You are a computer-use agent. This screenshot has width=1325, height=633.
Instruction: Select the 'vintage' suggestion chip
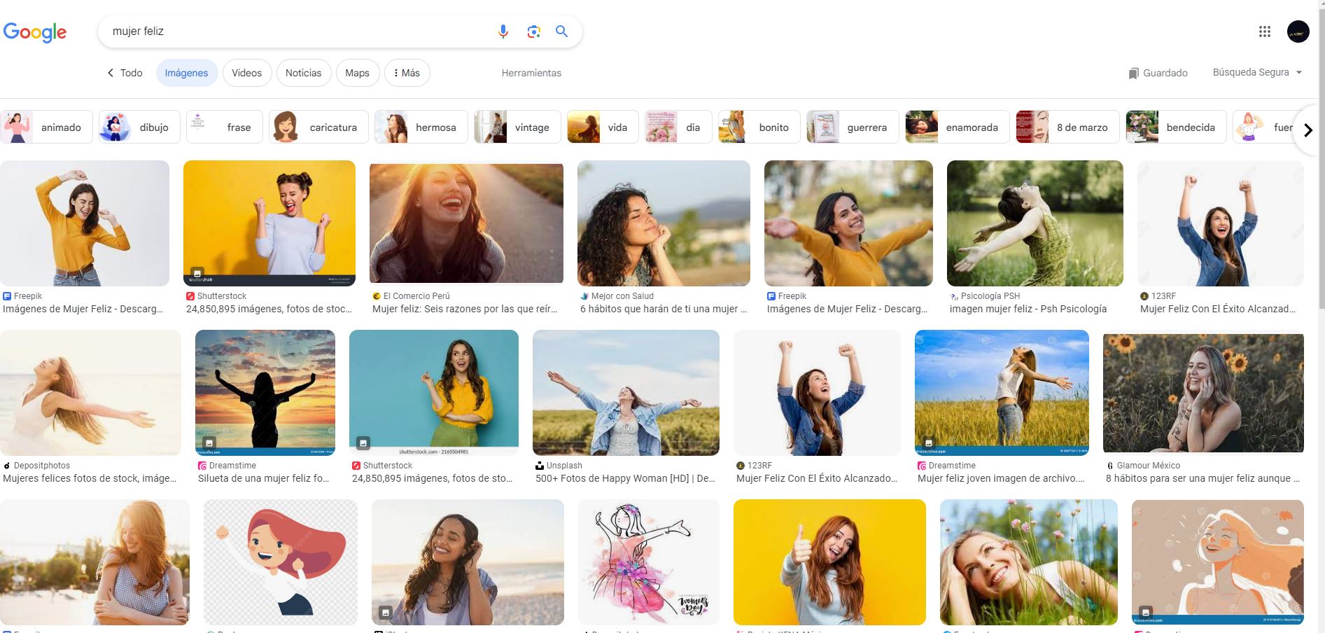pyautogui.click(x=517, y=127)
